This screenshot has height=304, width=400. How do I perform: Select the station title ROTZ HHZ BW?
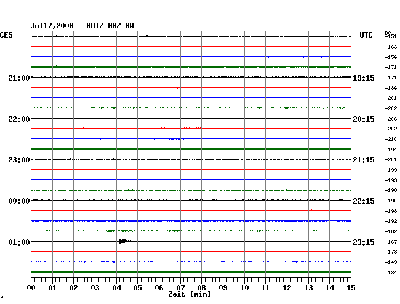pyautogui.click(x=110, y=26)
